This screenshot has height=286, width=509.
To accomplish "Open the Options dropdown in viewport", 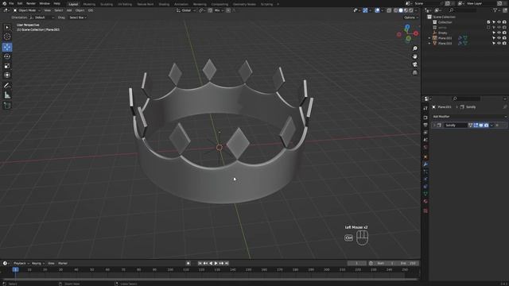I will pyautogui.click(x=411, y=17).
